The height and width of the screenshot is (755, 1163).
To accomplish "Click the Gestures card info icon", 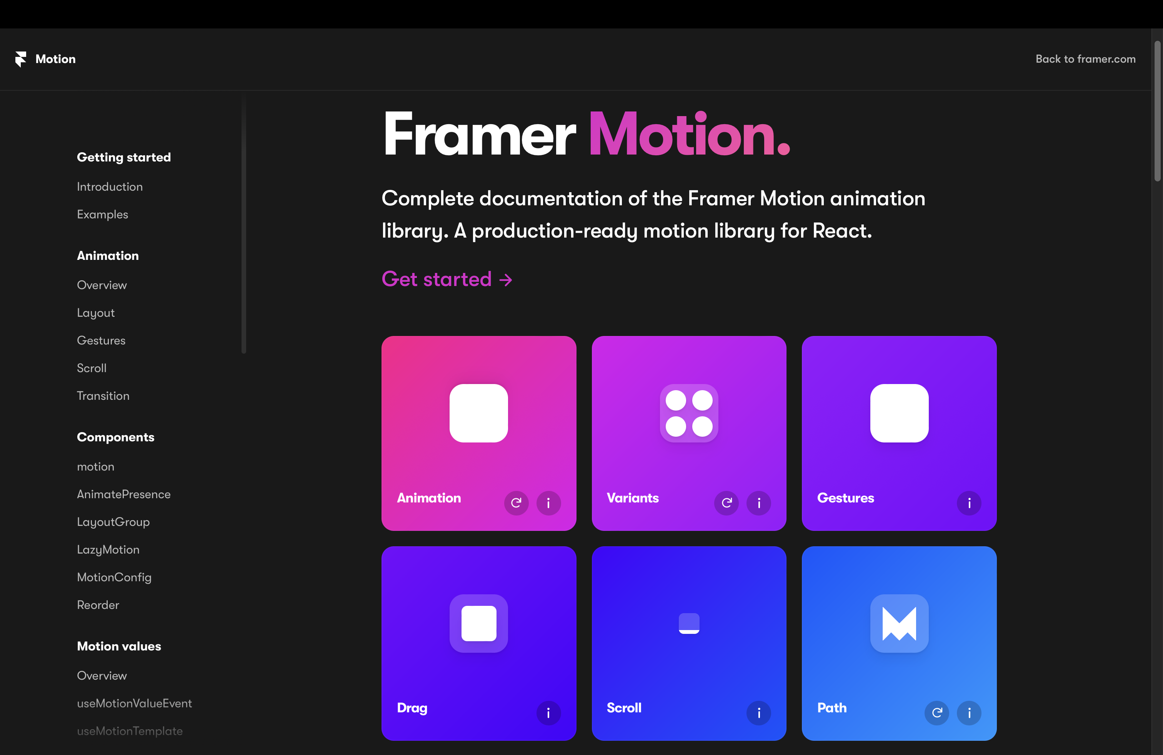I will tap(969, 502).
